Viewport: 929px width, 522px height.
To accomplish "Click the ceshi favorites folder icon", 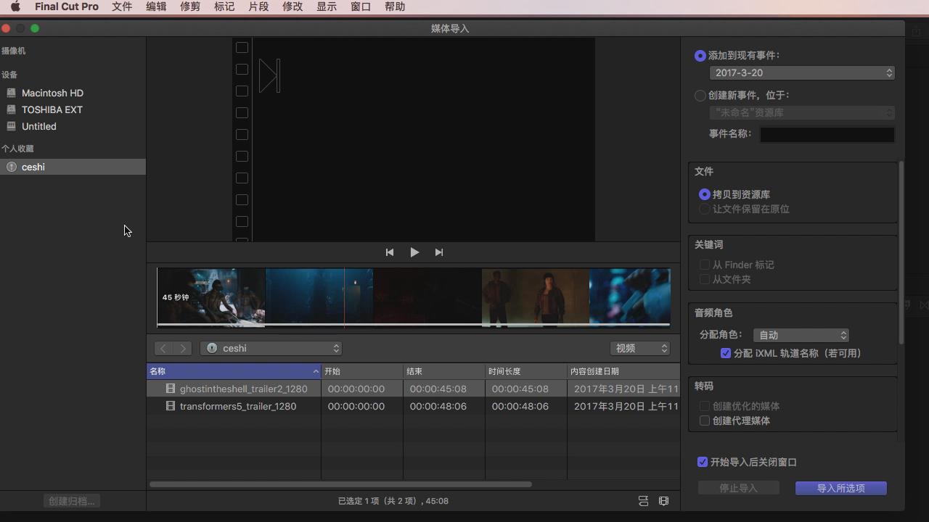I will pos(11,167).
